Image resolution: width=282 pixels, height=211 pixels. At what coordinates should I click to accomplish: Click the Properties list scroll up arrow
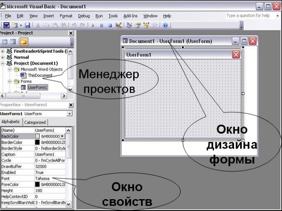[69, 130]
